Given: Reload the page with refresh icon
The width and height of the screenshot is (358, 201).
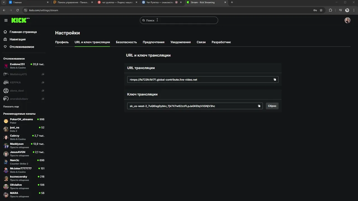Looking at the screenshot, I should point(17,10).
